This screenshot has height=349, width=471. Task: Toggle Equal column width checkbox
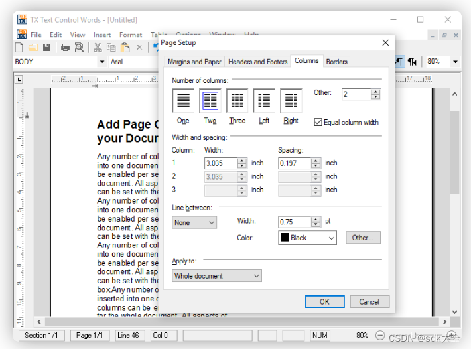click(318, 122)
